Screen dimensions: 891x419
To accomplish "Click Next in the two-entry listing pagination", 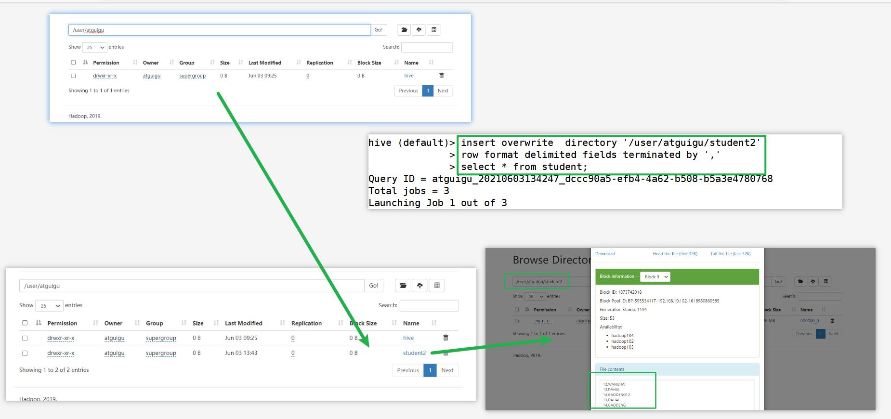I will [447, 370].
